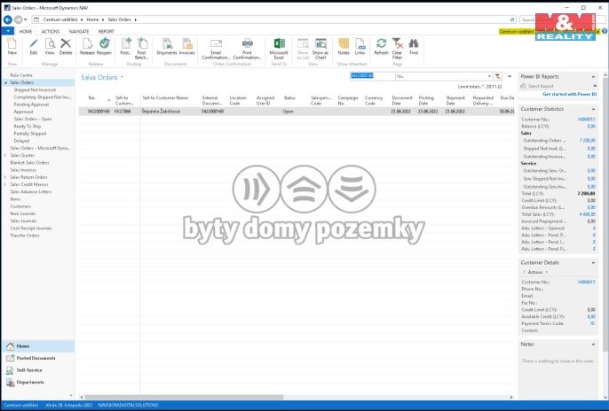The height and width of the screenshot is (411, 609).
Task: Open the Links icon in ribbon
Action: pyautogui.click(x=360, y=43)
